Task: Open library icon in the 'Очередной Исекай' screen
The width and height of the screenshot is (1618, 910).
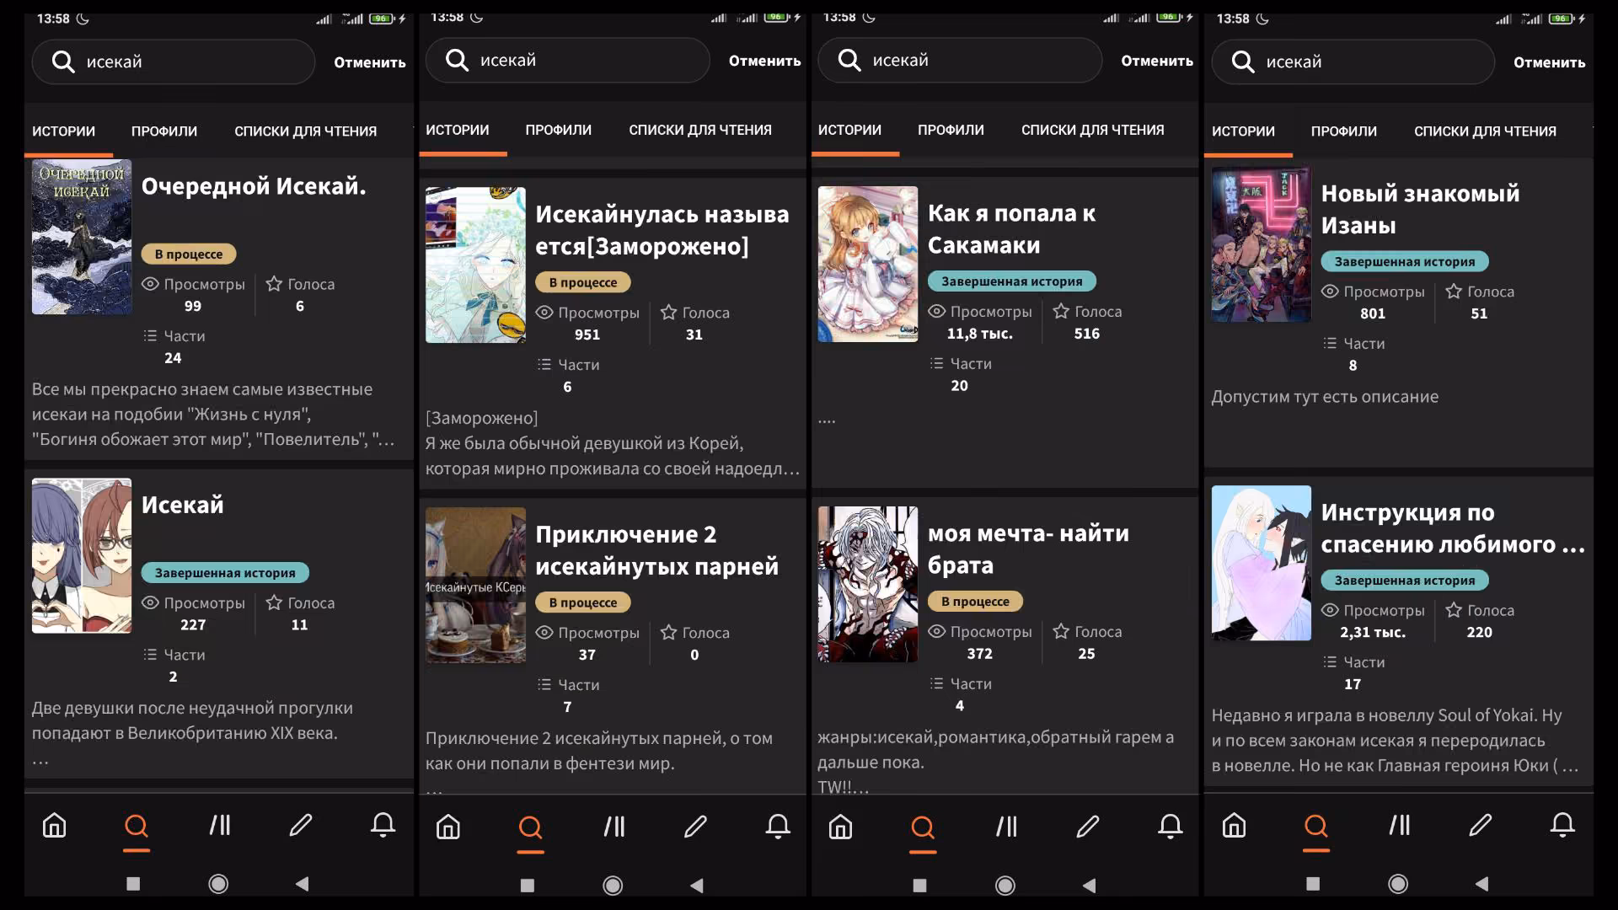Action: point(220,825)
